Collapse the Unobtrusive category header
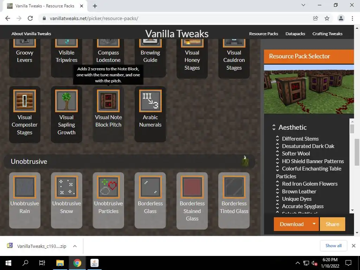The width and height of the screenshot is (360, 270). pyautogui.click(x=129, y=161)
